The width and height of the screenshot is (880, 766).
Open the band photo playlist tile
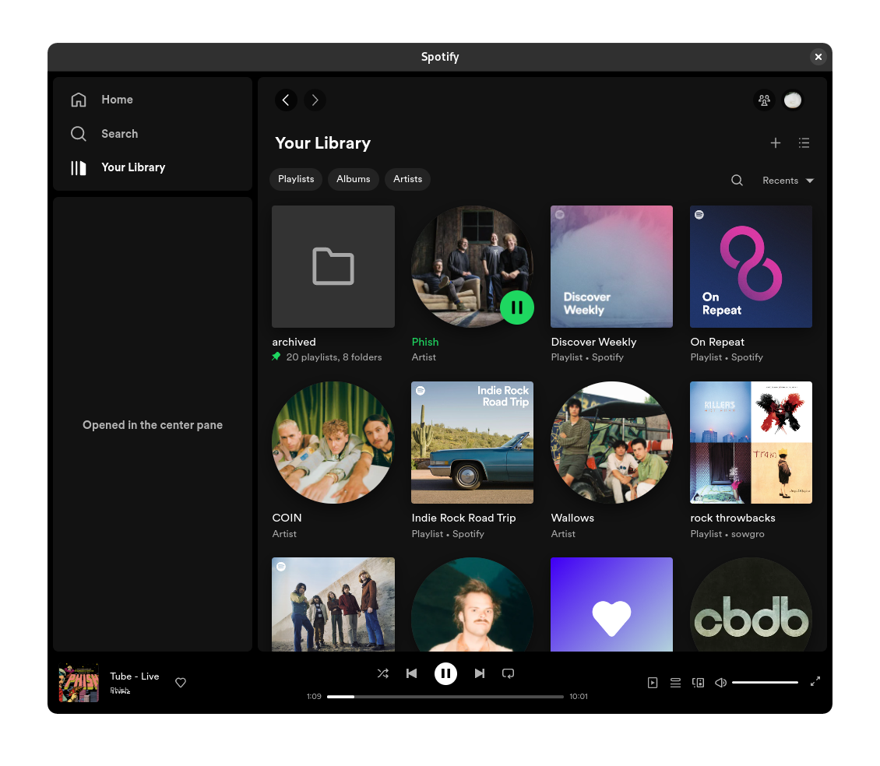(333, 604)
